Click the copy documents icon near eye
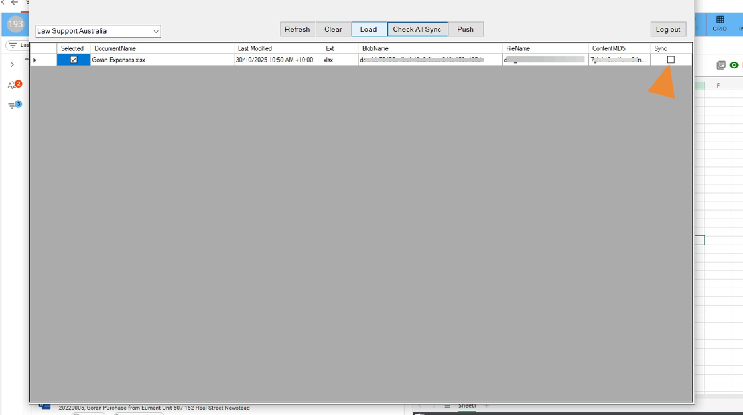The image size is (743, 415). (x=721, y=65)
